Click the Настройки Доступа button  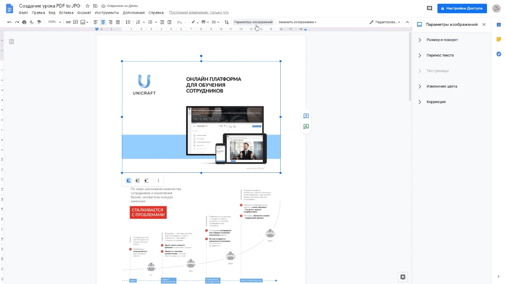coord(462,8)
